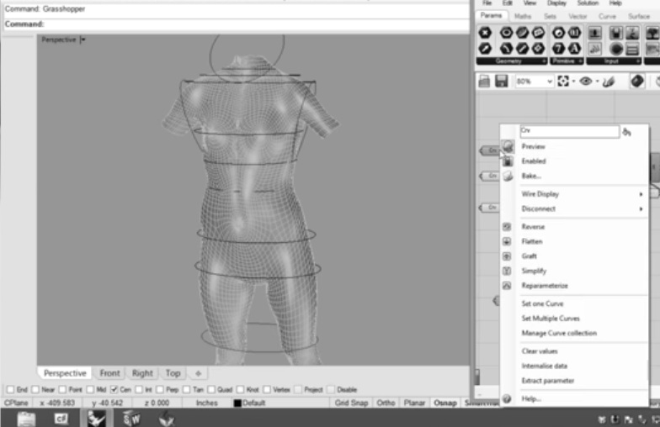The image size is (660, 427).
Task: Open the zoom percentage dropdown showing 80%
Action: click(550, 82)
